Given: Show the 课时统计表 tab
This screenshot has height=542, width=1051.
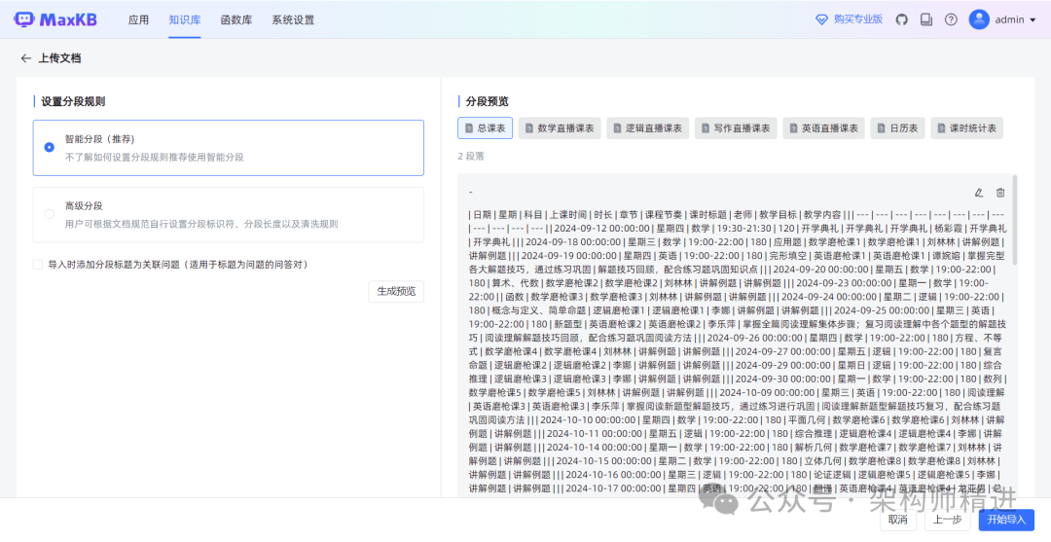Looking at the screenshot, I should (966, 128).
